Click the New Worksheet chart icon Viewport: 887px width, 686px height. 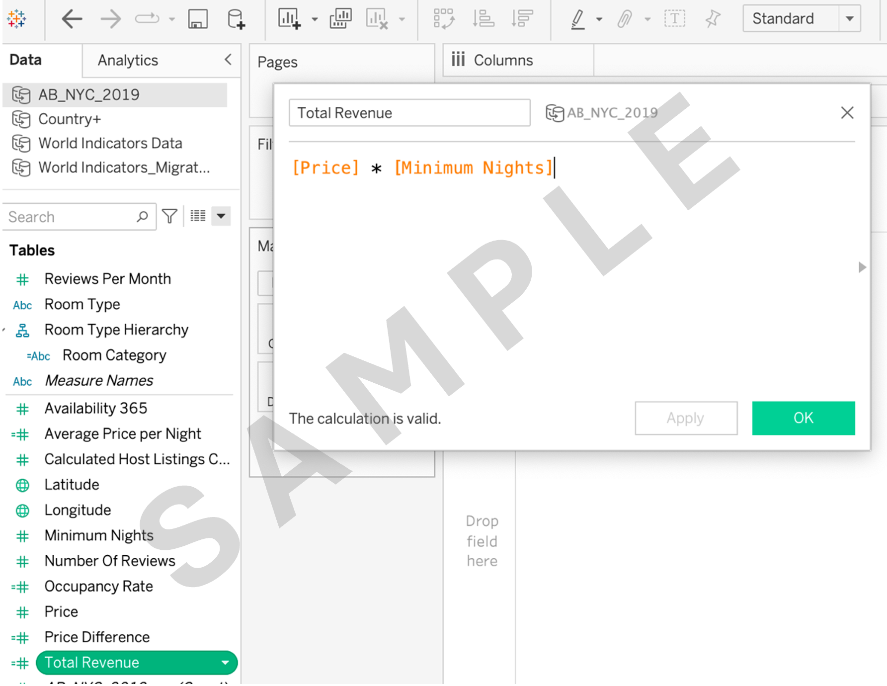[x=289, y=19]
